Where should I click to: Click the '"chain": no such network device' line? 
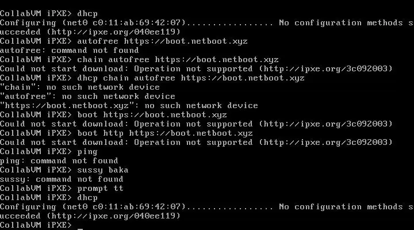[79, 87]
